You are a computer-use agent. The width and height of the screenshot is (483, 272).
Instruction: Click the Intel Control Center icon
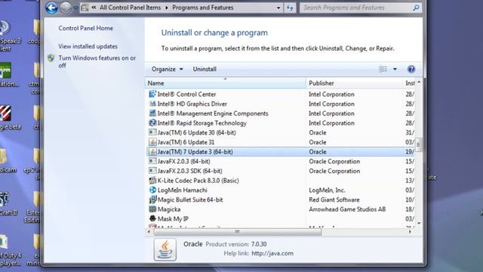tap(152, 94)
